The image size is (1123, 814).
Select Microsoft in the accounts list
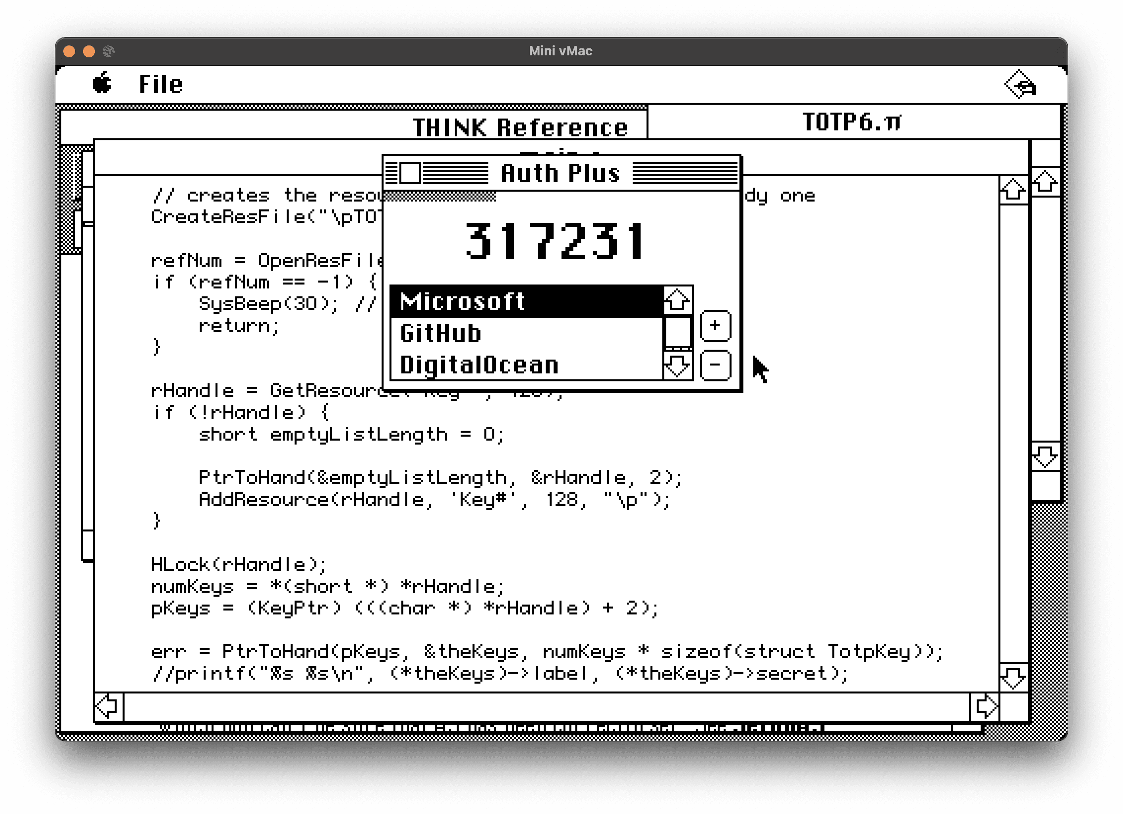tap(527, 301)
